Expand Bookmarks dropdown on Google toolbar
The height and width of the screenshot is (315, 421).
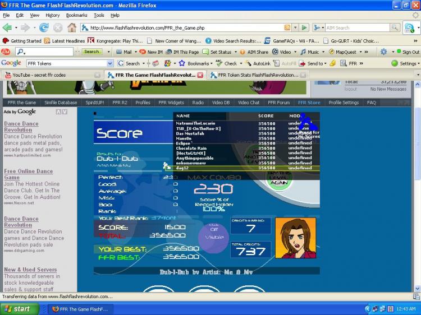click(212, 63)
